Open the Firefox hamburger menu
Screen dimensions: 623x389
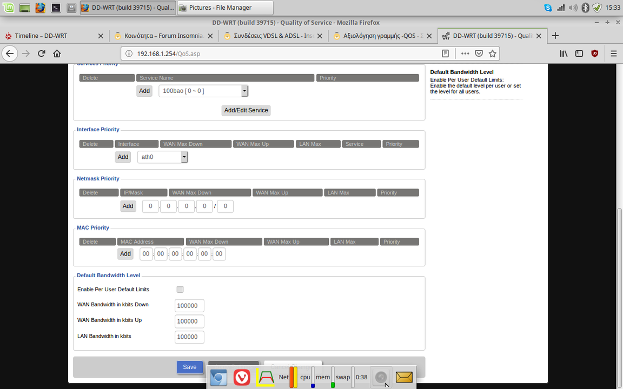(614, 53)
